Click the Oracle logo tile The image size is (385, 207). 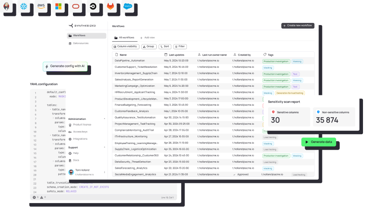(76, 6)
